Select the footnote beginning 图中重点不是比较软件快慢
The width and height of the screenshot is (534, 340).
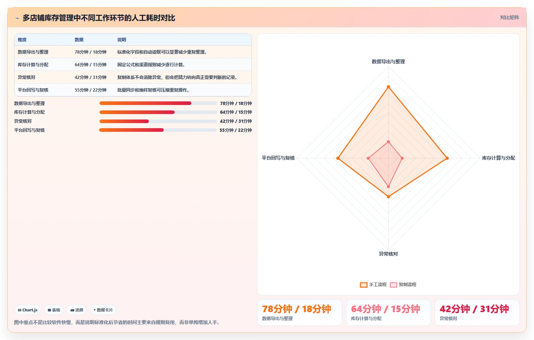pos(118,322)
